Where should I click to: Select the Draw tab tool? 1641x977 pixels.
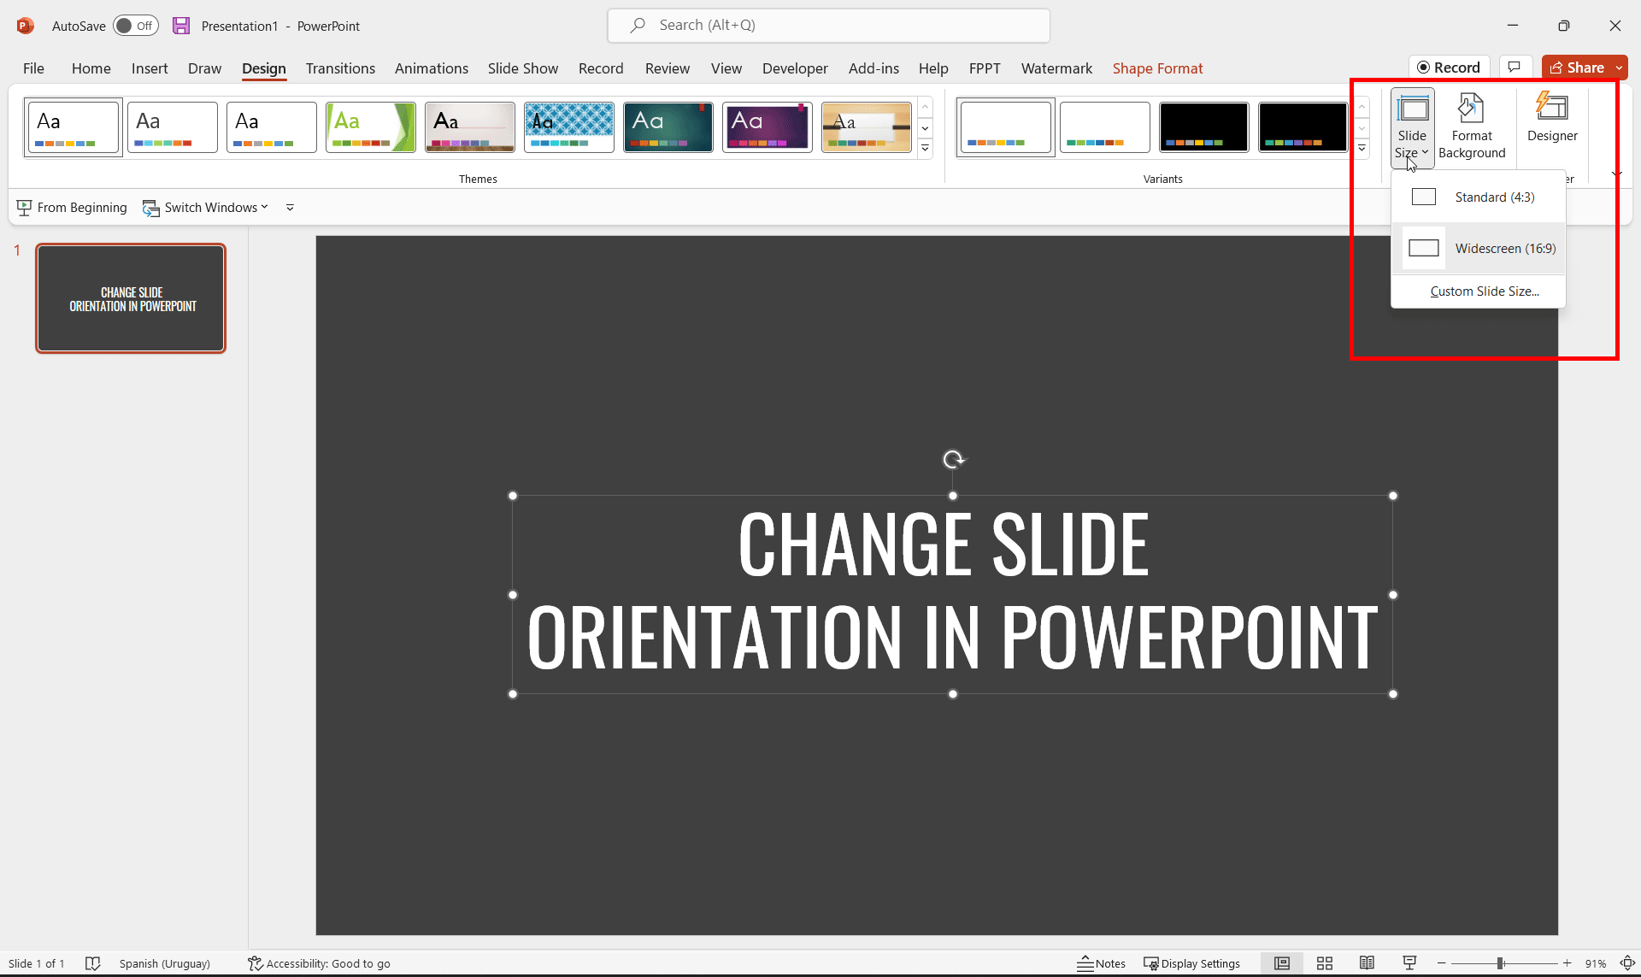203,68
